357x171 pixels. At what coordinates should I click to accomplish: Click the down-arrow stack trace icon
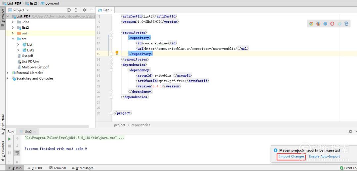coord(17,146)
